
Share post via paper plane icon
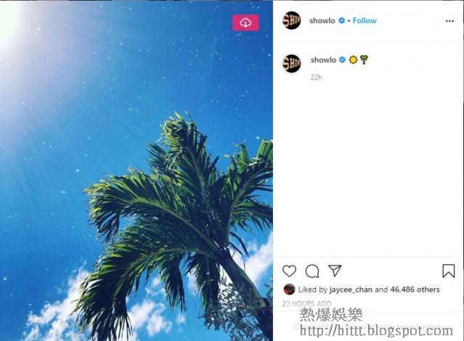pos(335,271)
